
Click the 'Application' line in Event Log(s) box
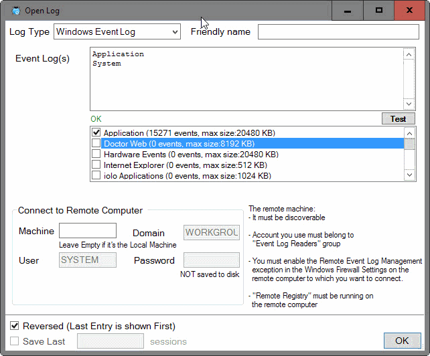(x=118, y=54)
